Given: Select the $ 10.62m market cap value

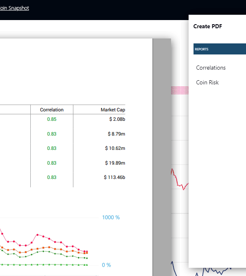Looking at the screenshot, I should (115, 148).
